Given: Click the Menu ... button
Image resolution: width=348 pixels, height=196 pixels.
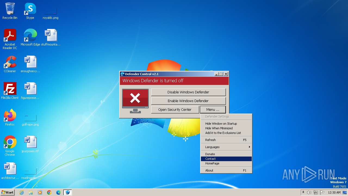Looking at the screenshot, I should (x=213, y=109).
